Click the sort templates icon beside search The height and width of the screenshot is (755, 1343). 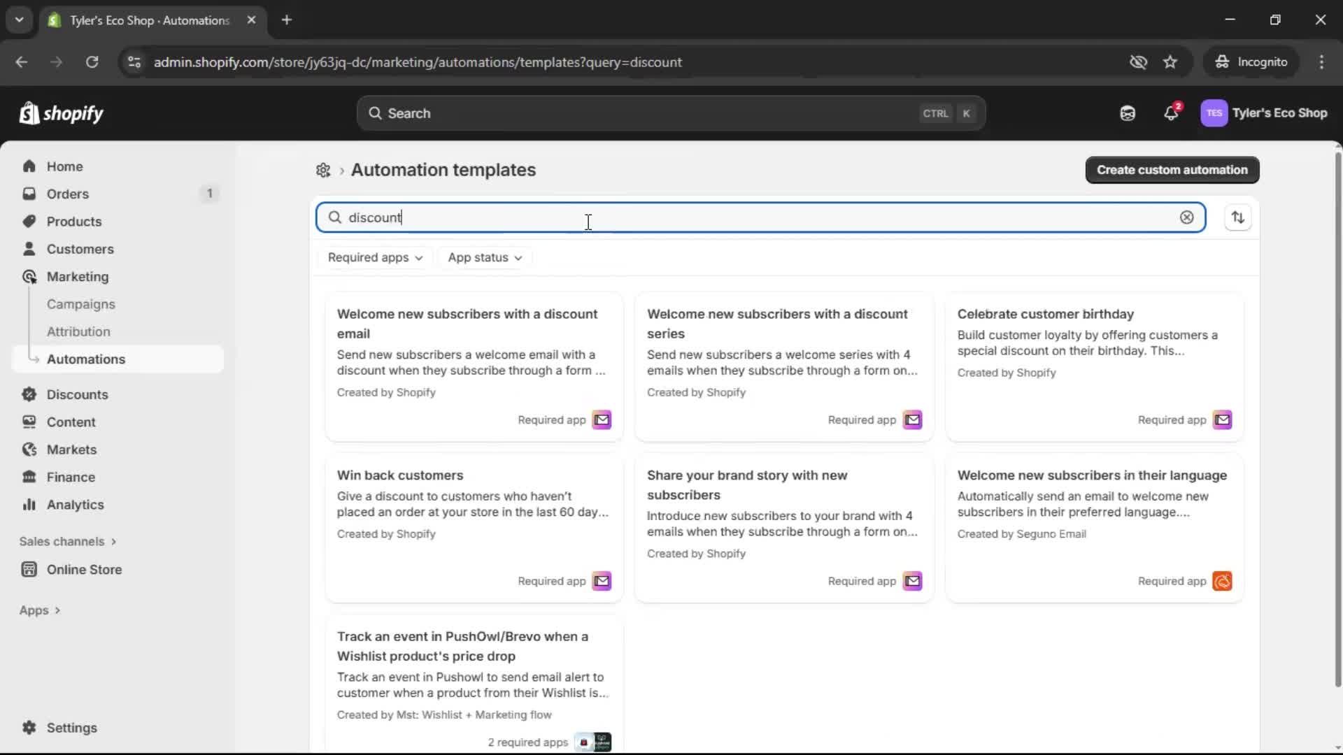[1237, 217]
